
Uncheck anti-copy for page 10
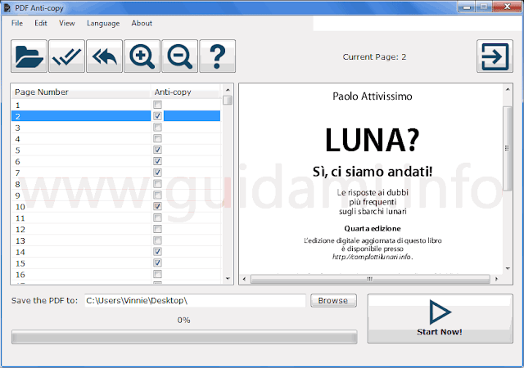click(x=157, y=206)
